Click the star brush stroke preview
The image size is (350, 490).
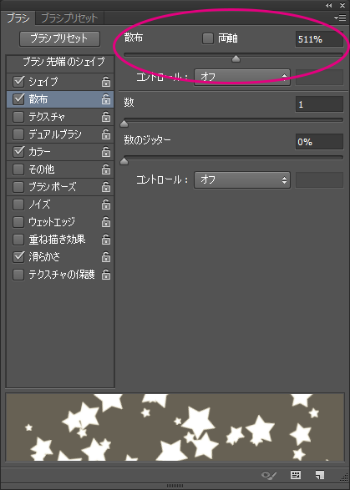[x=175, y=427]
